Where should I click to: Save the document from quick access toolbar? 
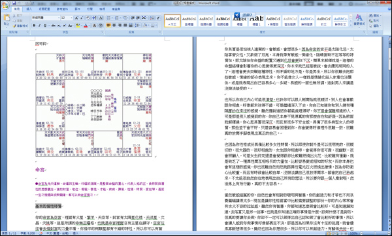(x=14, y=3)
